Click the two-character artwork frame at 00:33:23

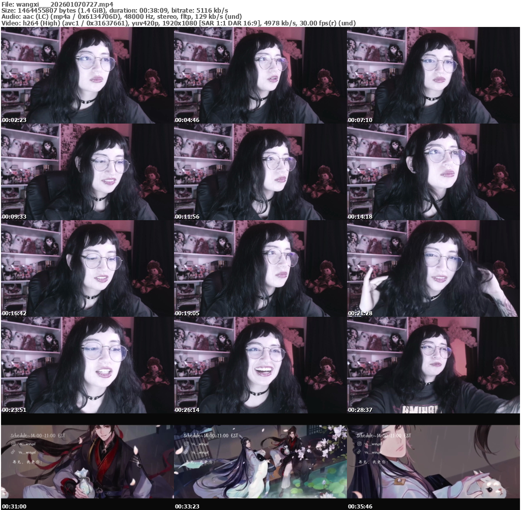click(x=260, y=462)
